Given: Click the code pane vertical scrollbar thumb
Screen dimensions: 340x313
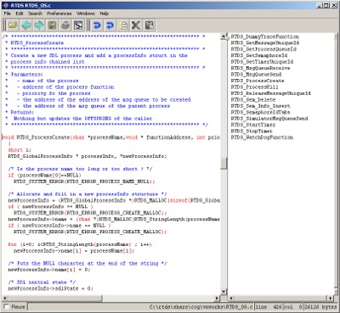Looking at the screenshot, I should tap(224, 163).
